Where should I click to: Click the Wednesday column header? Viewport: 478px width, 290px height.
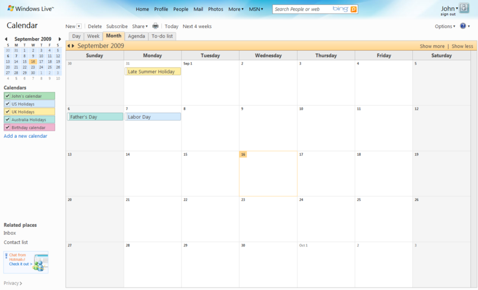pyautogui.click(x=268, y=55)
